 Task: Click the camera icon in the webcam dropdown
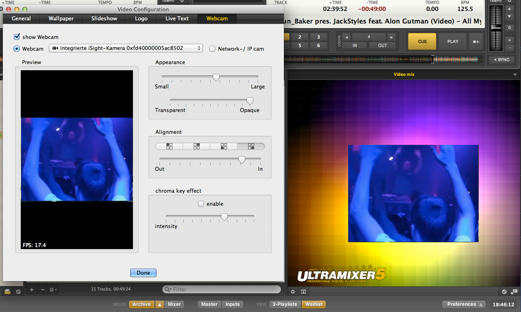click(55, 48)
